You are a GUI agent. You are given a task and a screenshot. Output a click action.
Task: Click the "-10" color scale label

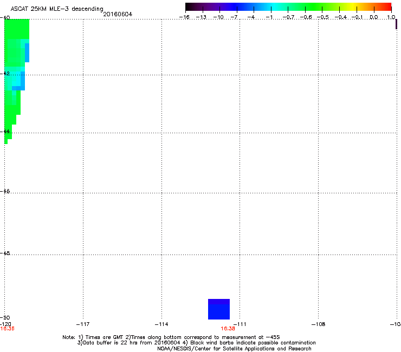(x=218, y=17)
